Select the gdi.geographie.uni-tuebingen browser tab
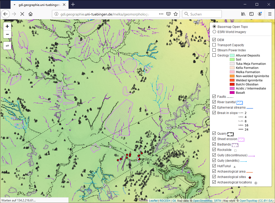The image size is (275, 203). [40, 5]
